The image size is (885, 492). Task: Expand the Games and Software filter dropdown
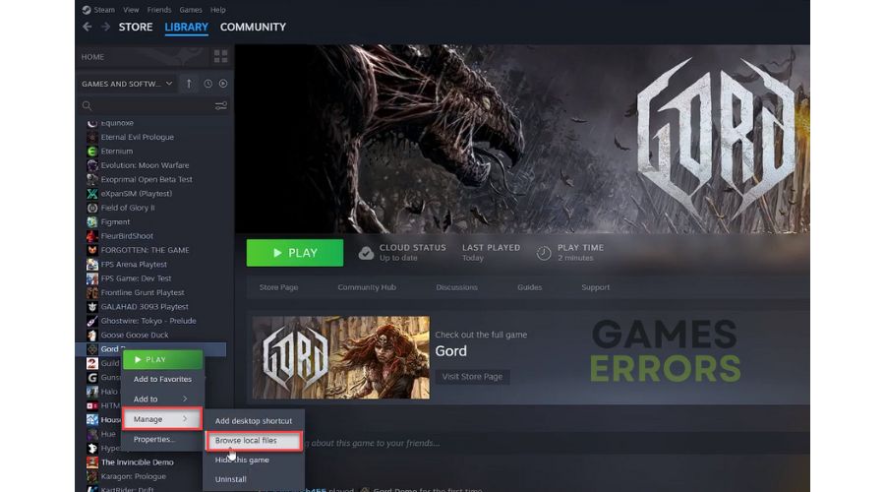127,84
